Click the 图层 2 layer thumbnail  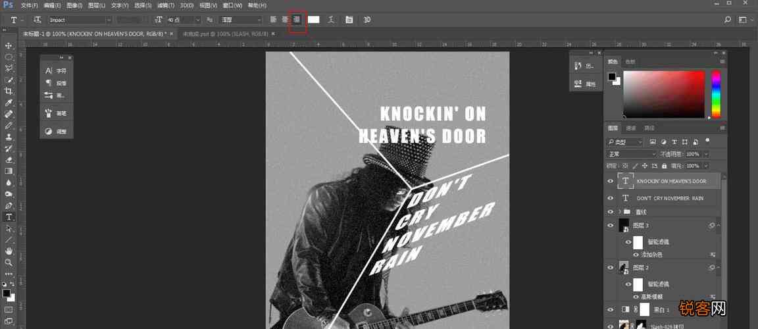point(624,267)
